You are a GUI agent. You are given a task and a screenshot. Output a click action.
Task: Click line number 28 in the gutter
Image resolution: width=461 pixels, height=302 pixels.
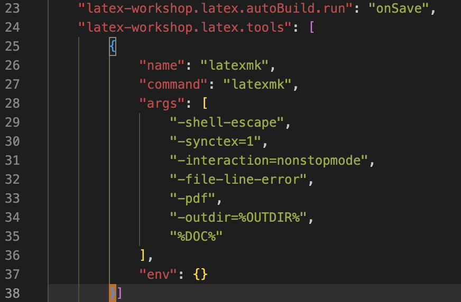coord(12,103)
